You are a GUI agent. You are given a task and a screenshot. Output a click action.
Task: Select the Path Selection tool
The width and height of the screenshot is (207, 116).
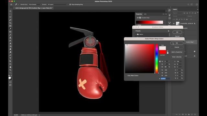tap(10, 61)
